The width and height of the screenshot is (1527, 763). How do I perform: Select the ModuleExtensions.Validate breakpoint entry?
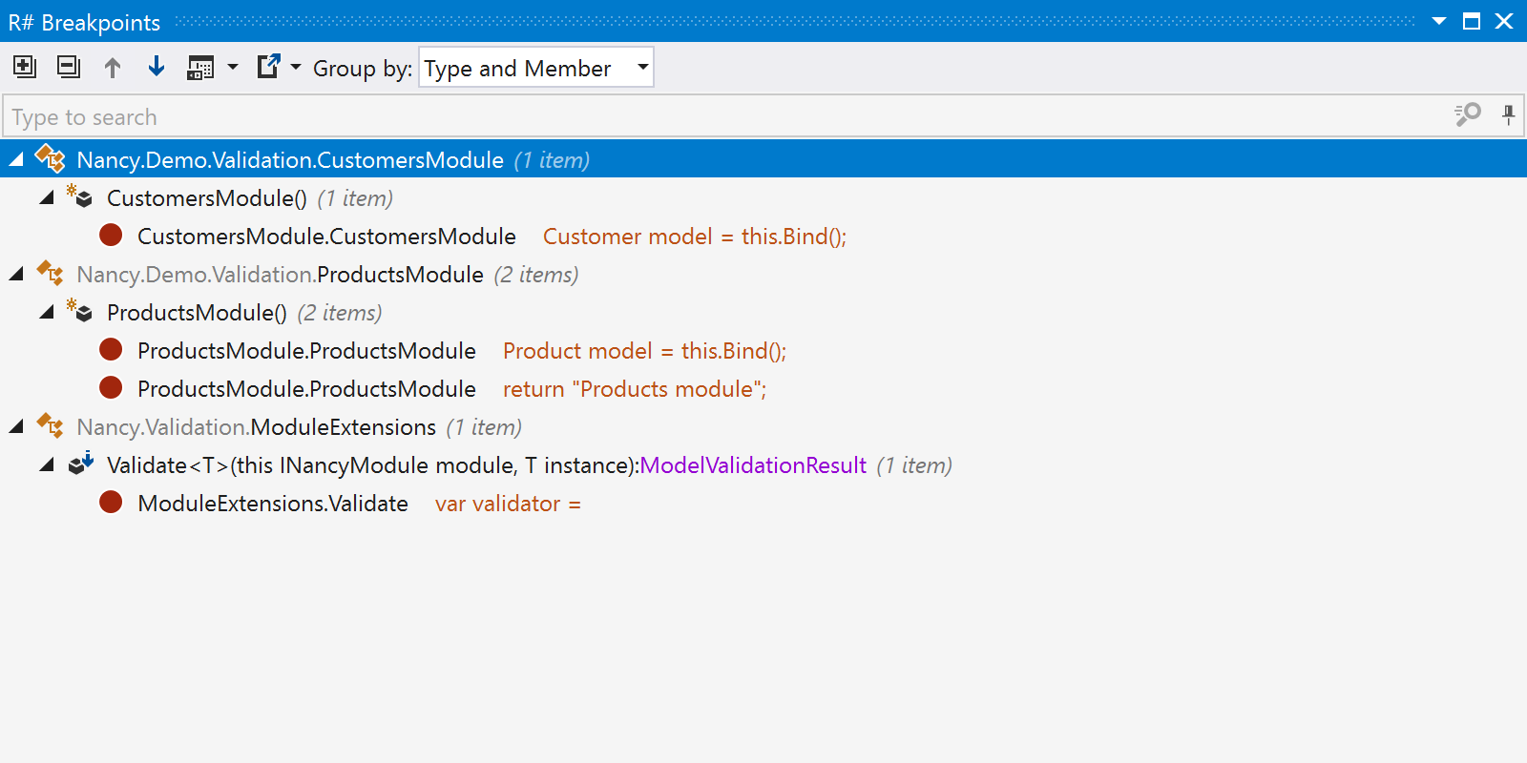tap(763, 504)
